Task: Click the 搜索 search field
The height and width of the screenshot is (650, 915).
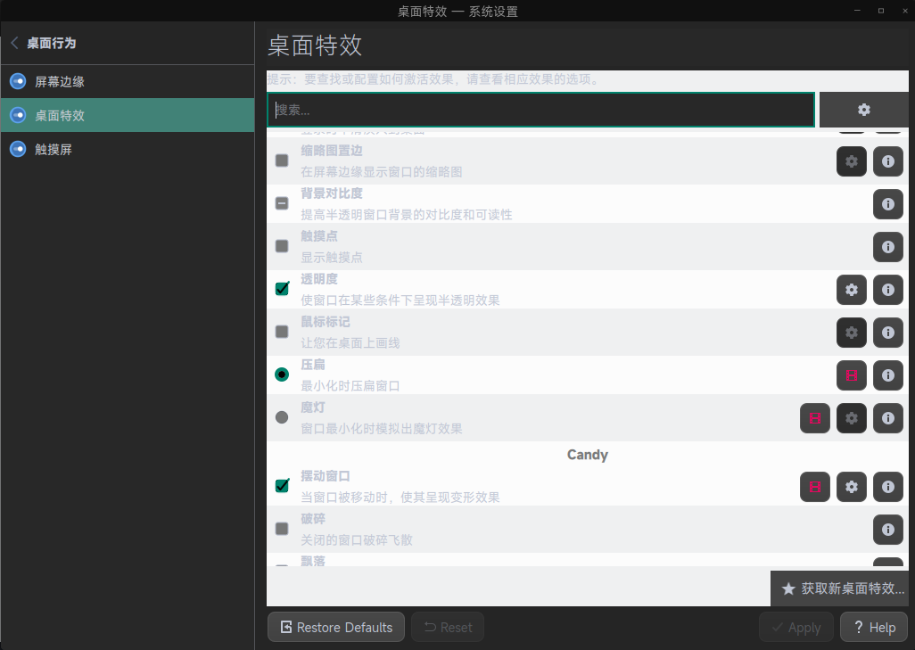Action: pyautogui.click(x=541, y=110)
